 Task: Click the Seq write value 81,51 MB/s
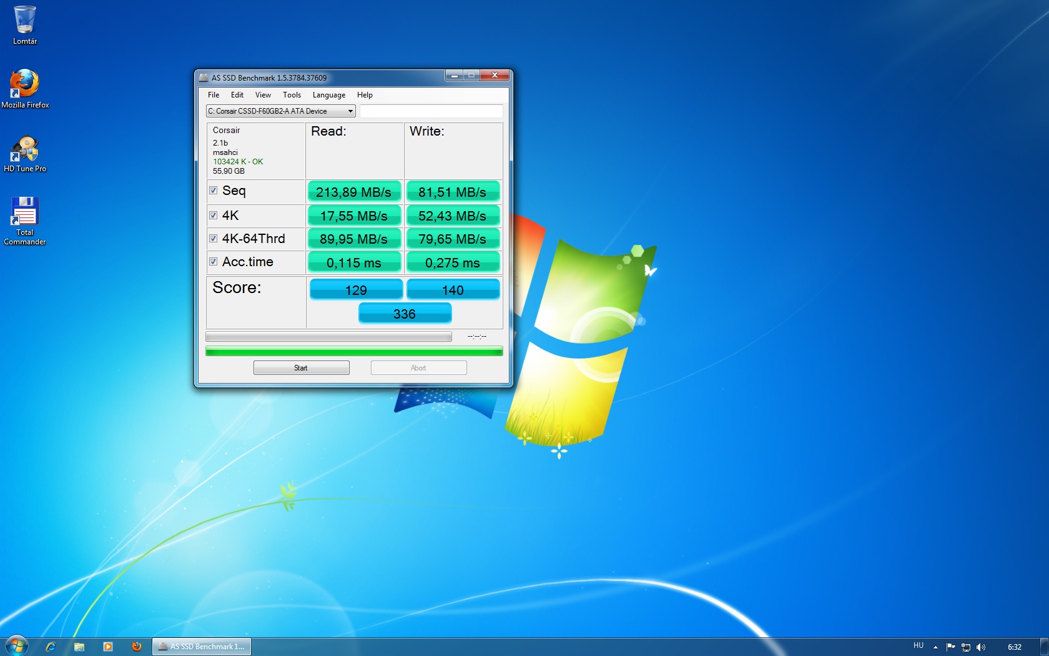click(x=453, y=192)
